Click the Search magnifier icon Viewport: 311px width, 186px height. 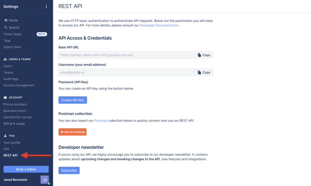pos(6,28)
